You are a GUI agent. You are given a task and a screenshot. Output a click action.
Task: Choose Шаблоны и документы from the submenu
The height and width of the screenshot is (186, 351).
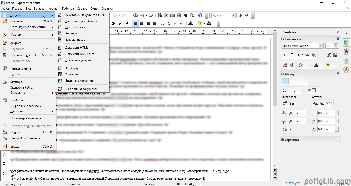(82, 89)
